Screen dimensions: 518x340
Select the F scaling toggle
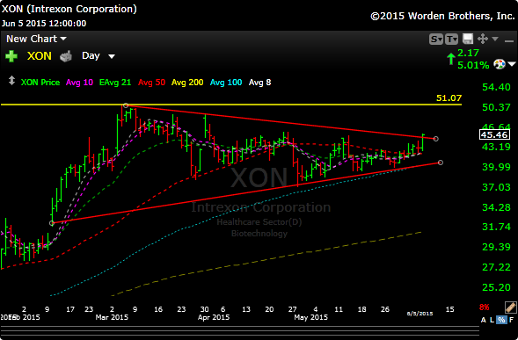tap(511, 320)
